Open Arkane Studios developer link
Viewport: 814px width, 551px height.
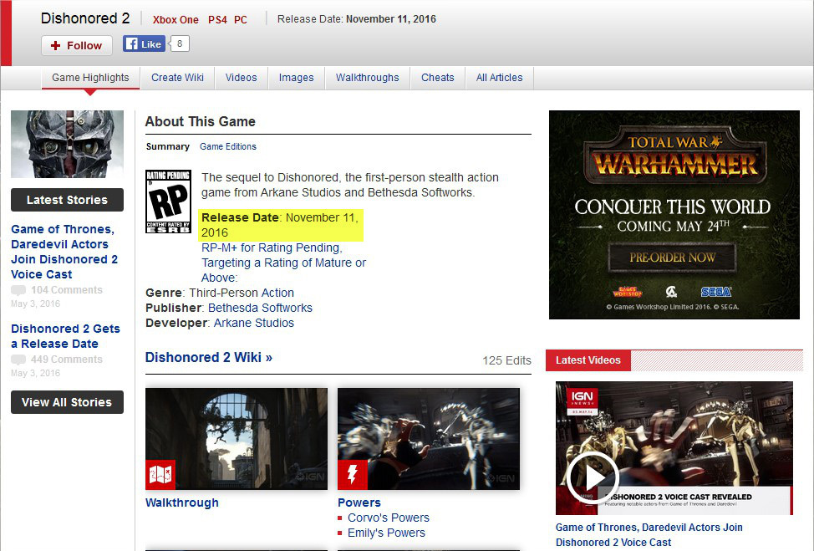[254, 323]
